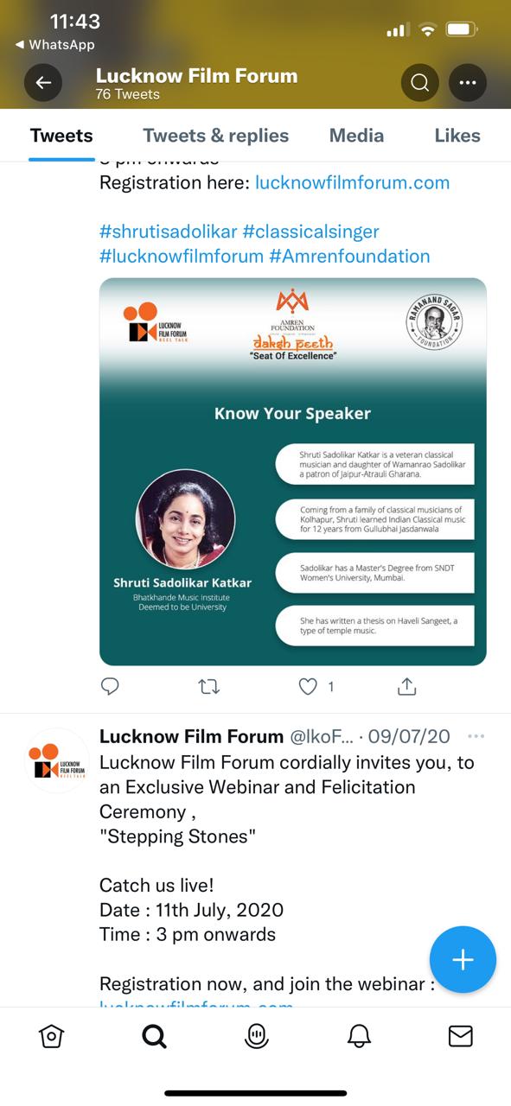The height and width of the screenshot is (1106, 511).
Task: Go to the Home tab icon
Action: (x=52, y=1036)
